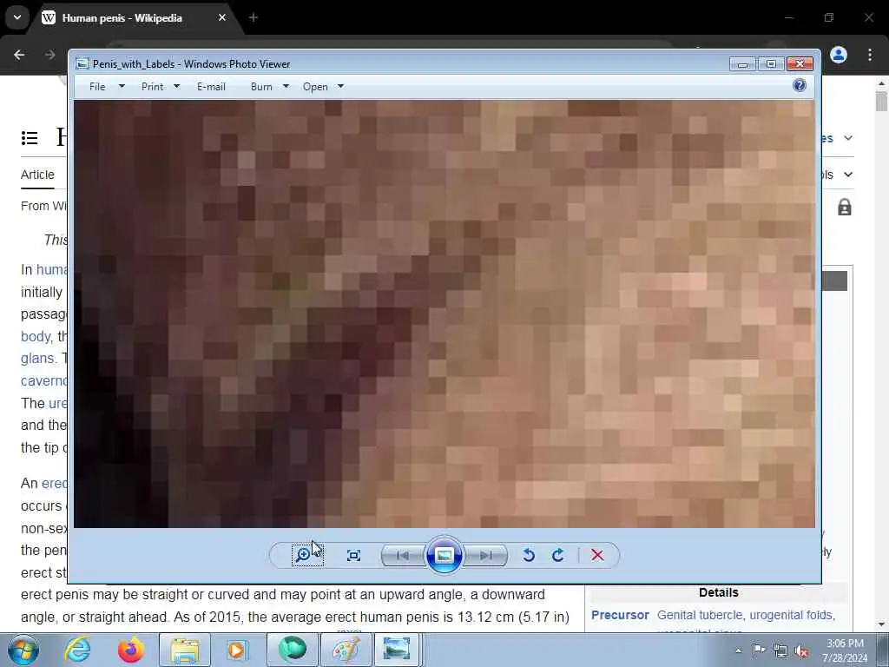The height and width of the screenshot is (667, 889).
Task: Expand the Open dropdown arrow
Action: [340, 86]
